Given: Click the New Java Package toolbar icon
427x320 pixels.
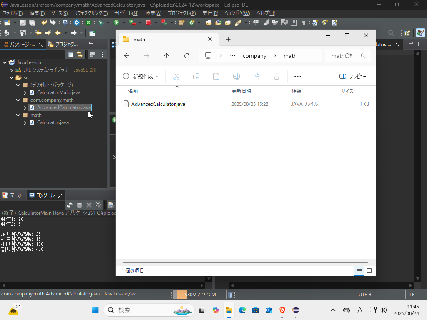Looking at the screenshot, I should pos(182,22).
